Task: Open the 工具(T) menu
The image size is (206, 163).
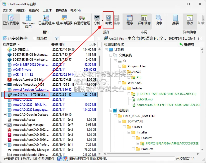Action: (x=47, y=10)
